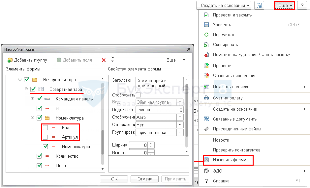
Task: Click the Save diskette icon beside Записать
Action: point(206,25)
